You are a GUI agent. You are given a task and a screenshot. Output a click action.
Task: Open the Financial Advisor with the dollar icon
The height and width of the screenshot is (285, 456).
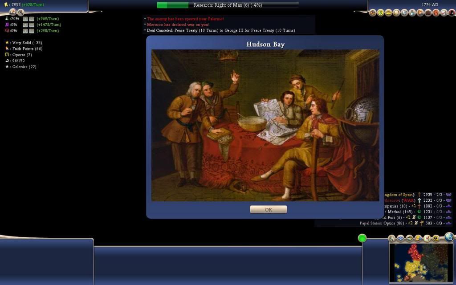pyautogui.click(x=380, y=13)
